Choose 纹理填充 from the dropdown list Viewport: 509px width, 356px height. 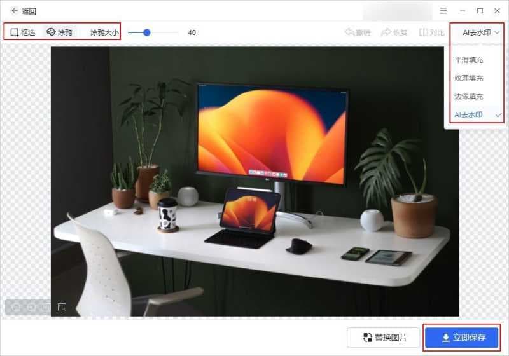coord(469,78)
